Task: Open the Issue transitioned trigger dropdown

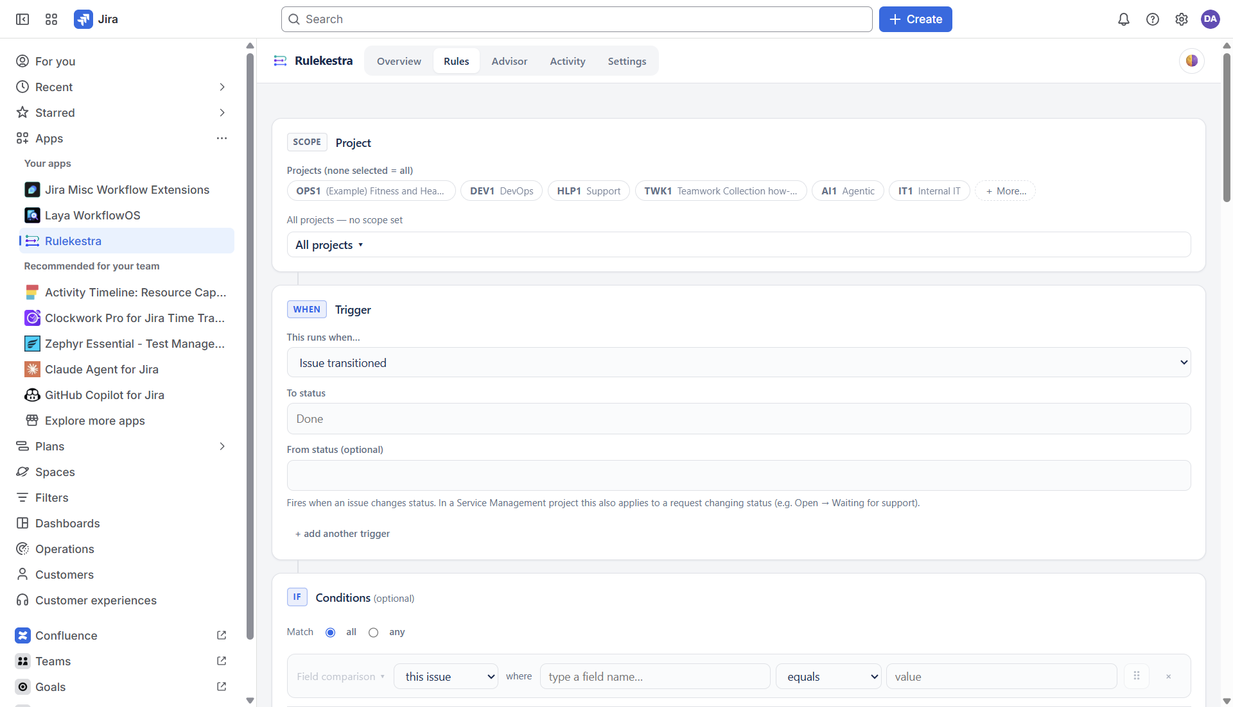Action: 739,362
